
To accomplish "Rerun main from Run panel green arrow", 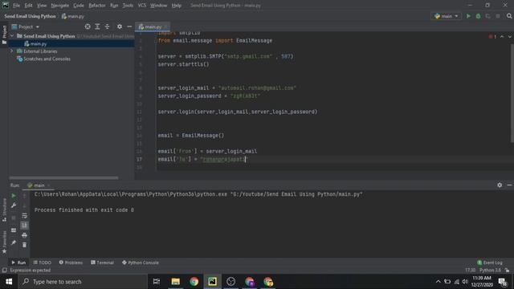I will (14, 196).
